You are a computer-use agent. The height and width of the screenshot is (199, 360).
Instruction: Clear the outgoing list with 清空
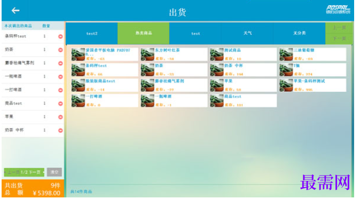(x=54, y=172)
